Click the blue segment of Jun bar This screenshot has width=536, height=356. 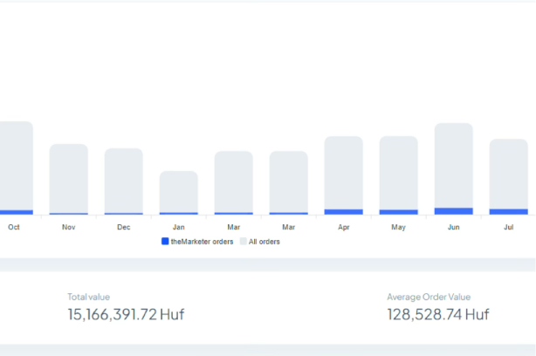coord(453,211)
